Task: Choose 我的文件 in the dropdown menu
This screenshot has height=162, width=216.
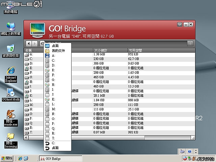Action: click(57, 51)
